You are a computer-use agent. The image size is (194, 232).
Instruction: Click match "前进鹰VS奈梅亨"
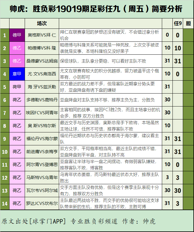click(42, 151)
